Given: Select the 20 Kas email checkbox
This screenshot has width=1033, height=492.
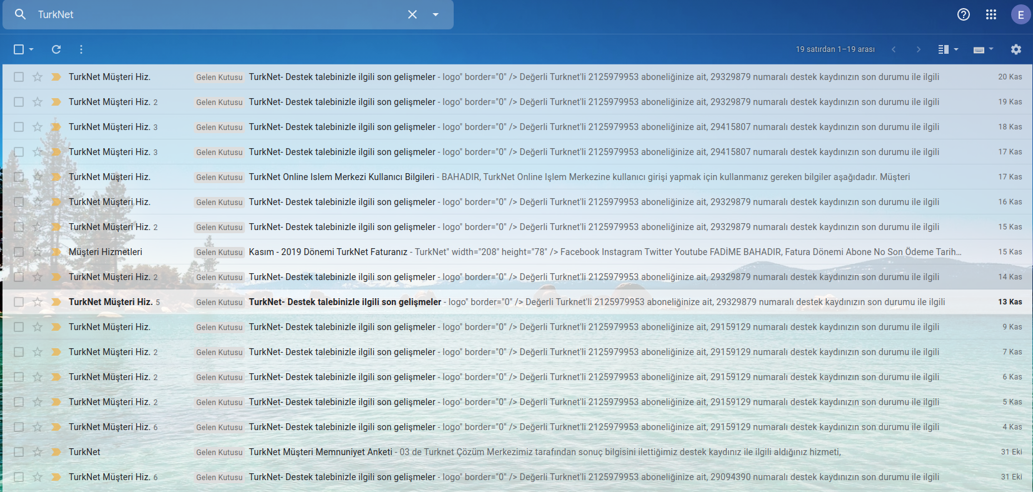Looking at the screenshot, I should pos(19,77).
